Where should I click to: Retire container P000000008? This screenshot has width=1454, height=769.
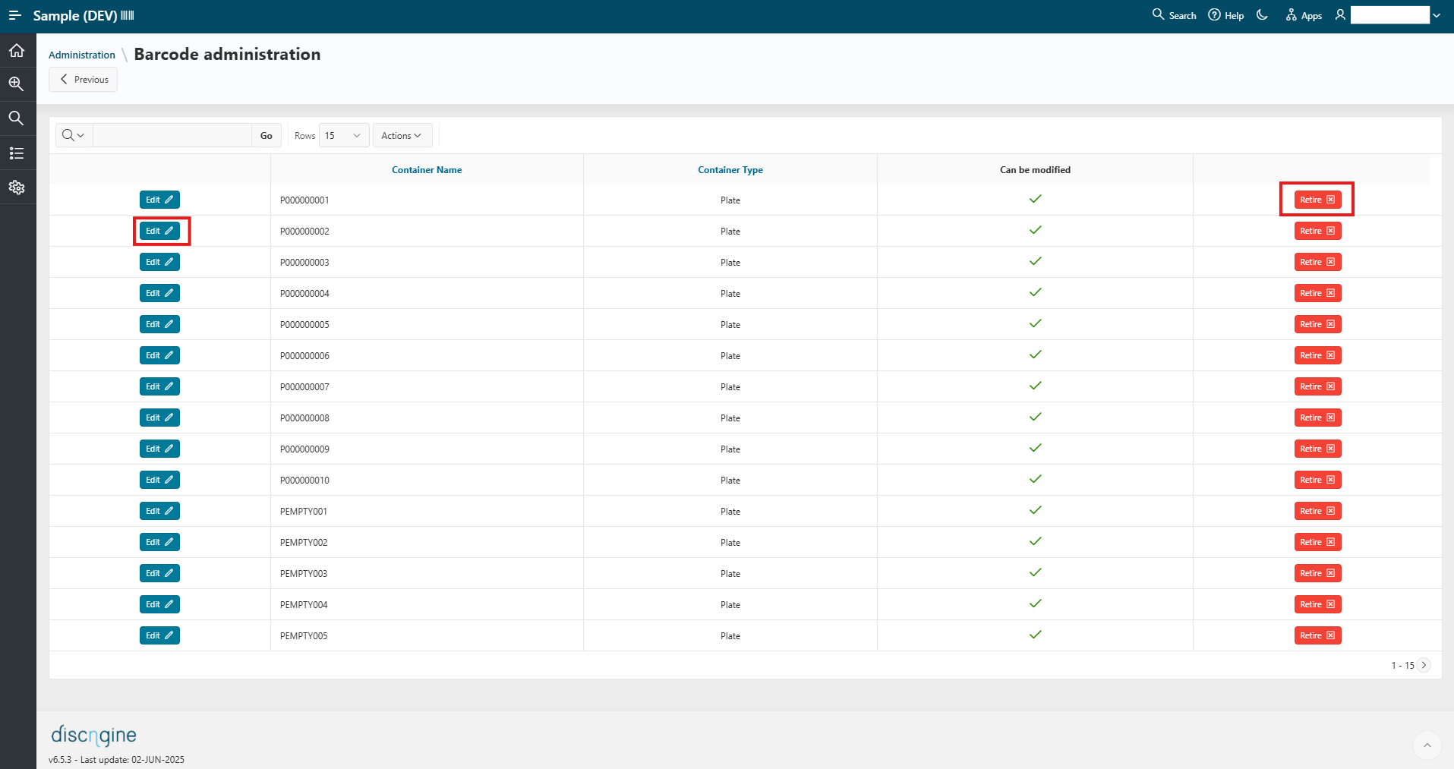1317,418
